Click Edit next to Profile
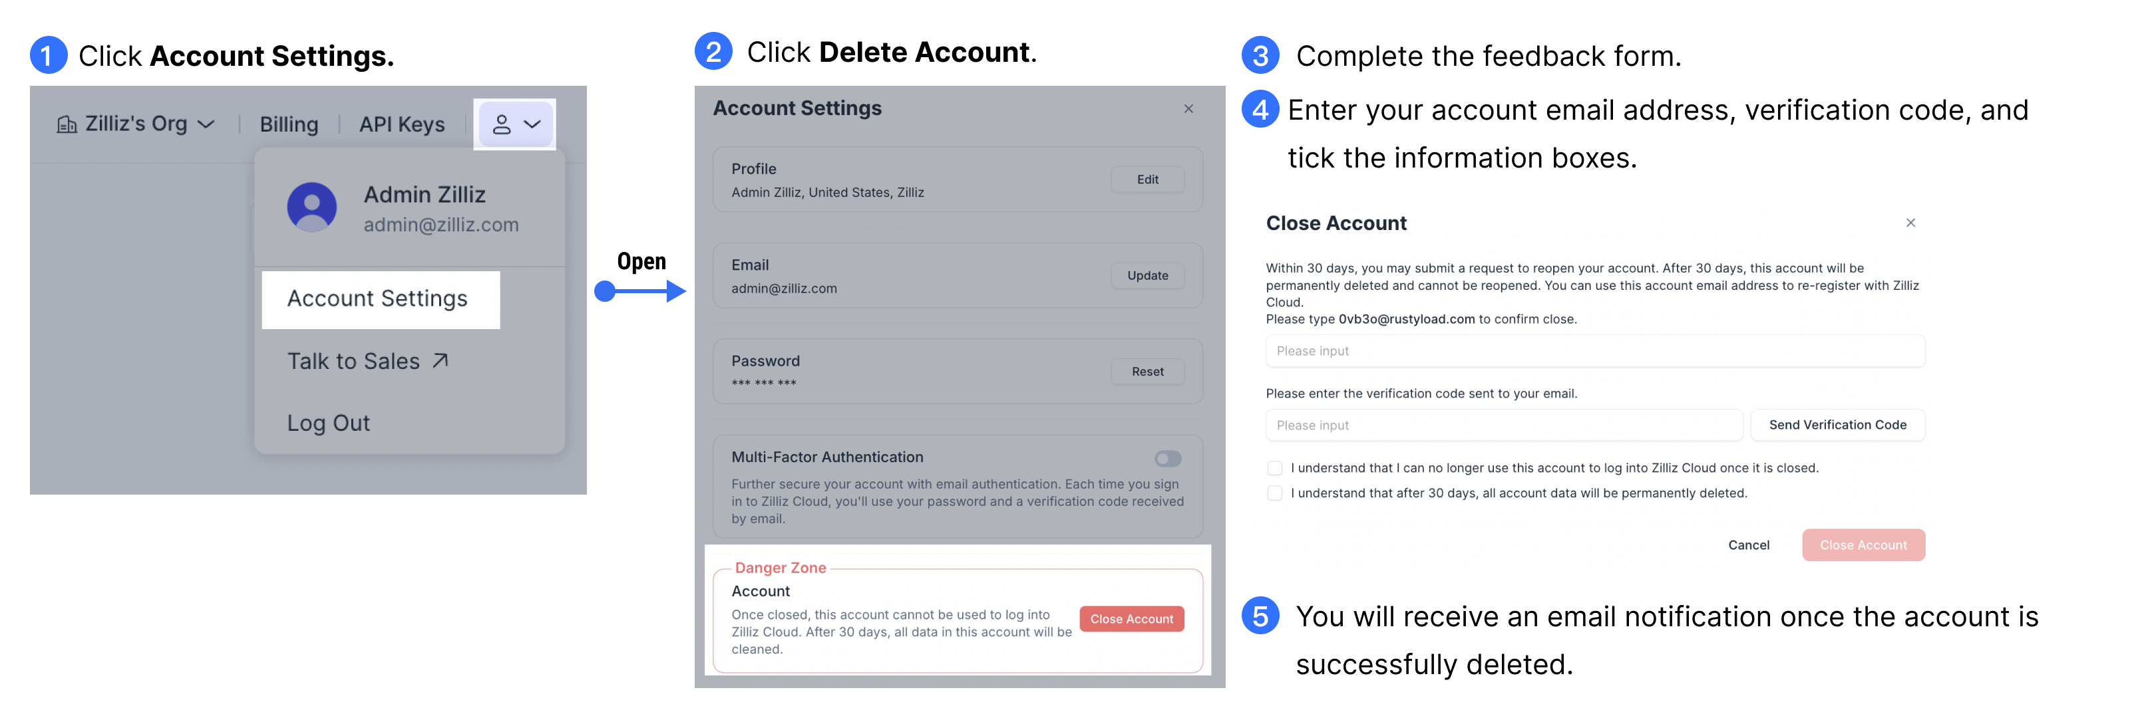Image resolution: width=2152 pixels, height=716 pixels. click(x=1147, y=179)
